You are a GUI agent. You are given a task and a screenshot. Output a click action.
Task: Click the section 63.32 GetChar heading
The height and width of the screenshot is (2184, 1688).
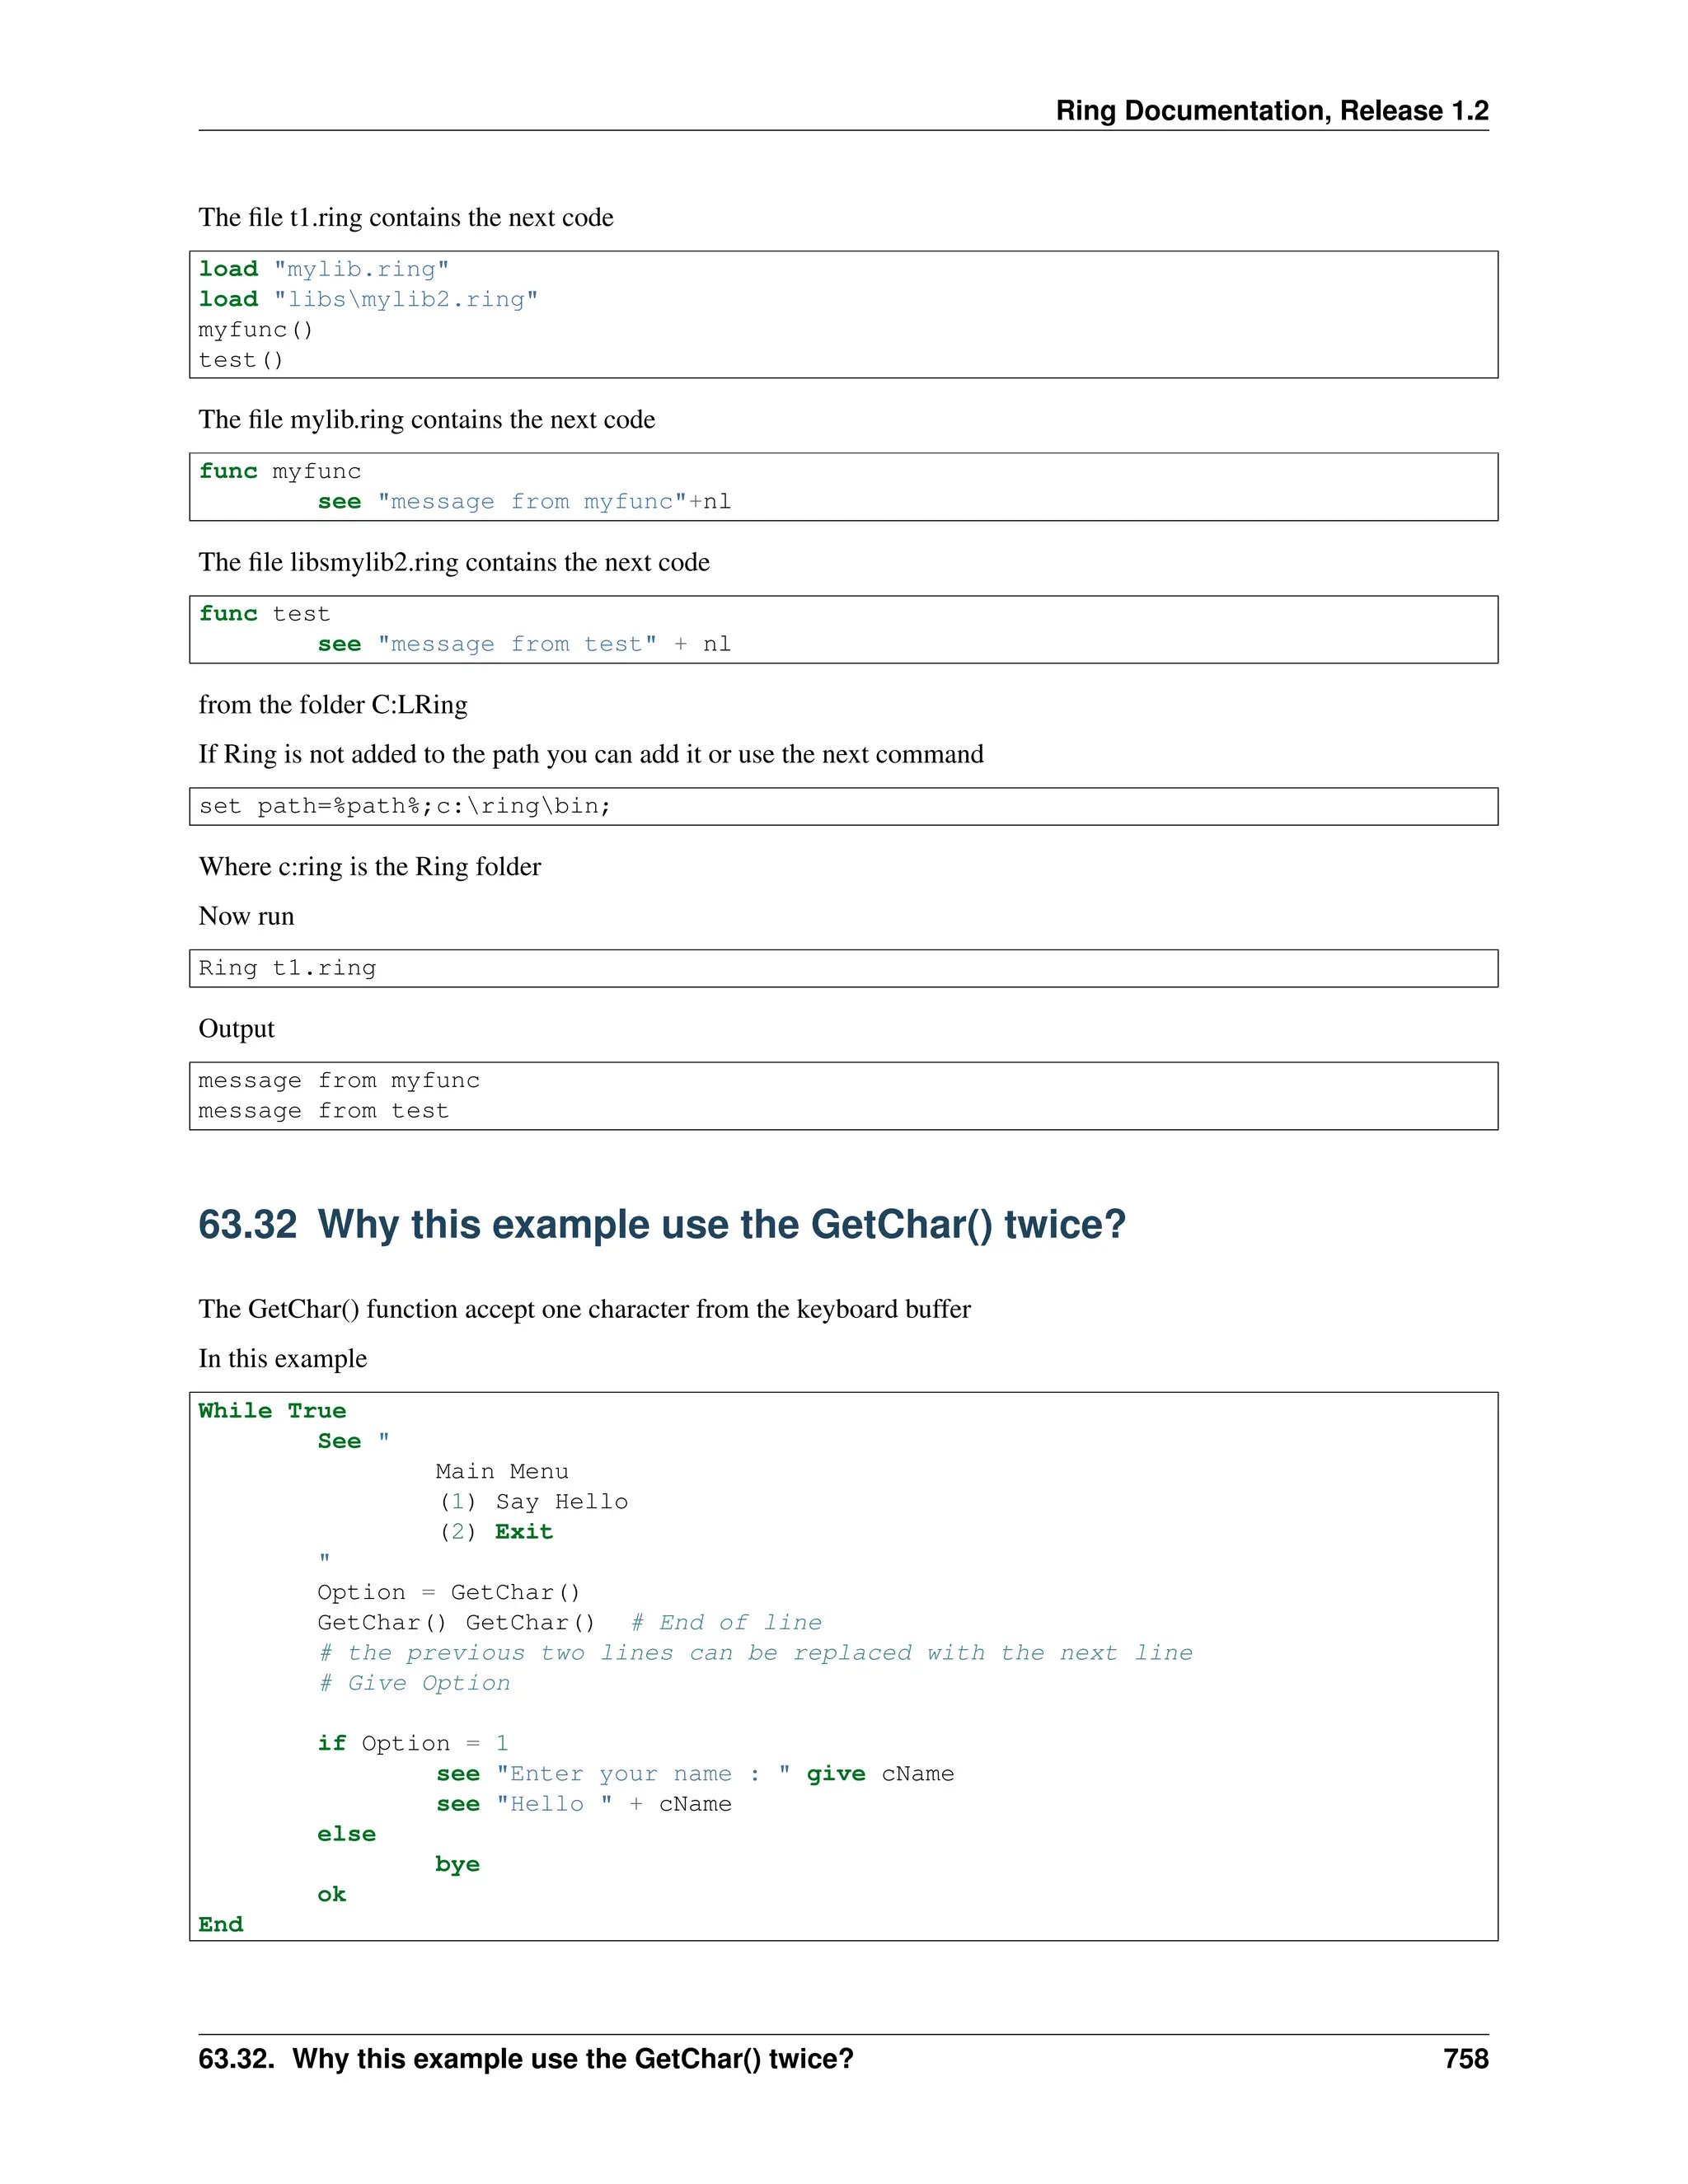point(661,1224)
